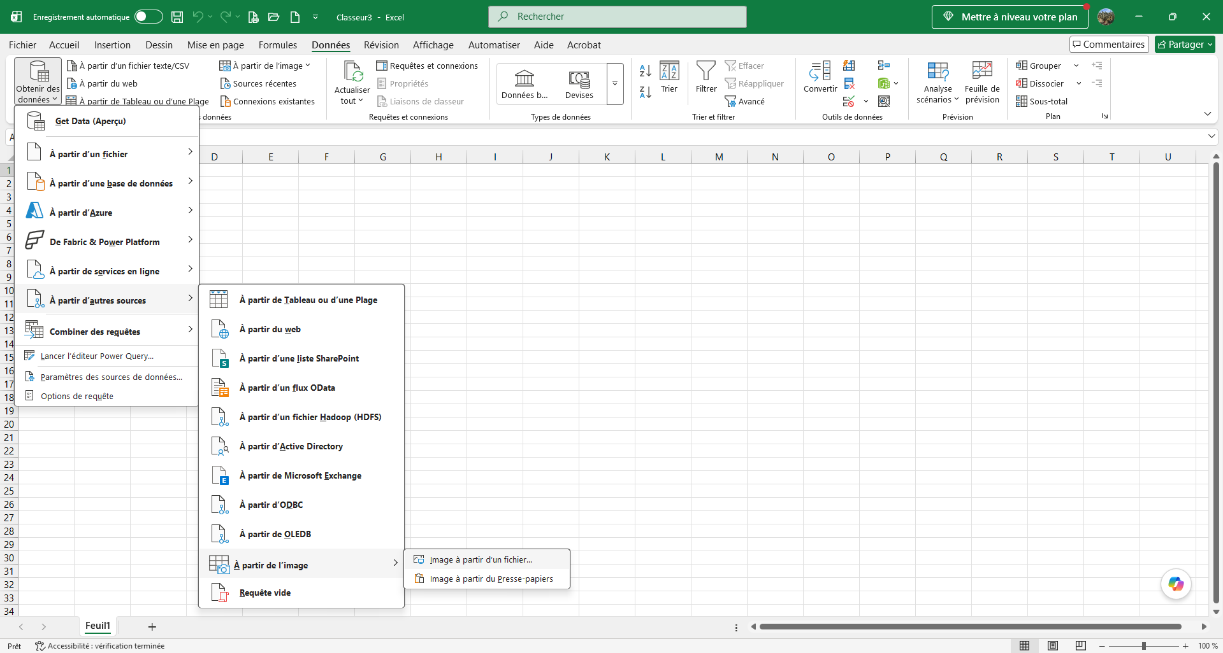This screenshot has width=1223, height=653.
Task: Open the Grouper dropdown arrow
Action: click(x=1076, y=66)
